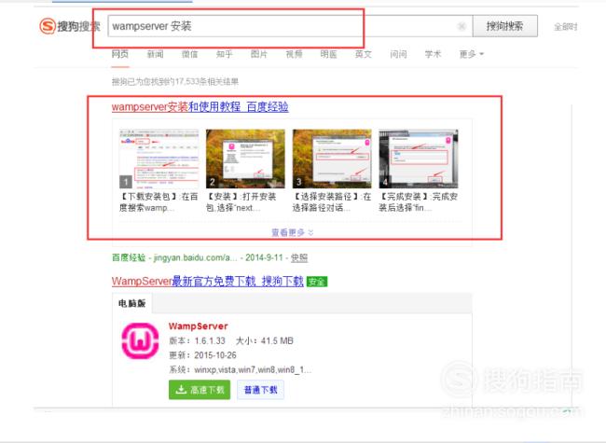Click caption 【安装】打开安装包,选择next

[x=241, y=202]
